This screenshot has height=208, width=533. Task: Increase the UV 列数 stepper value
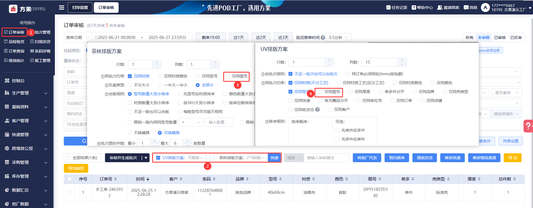coord(402,60)
